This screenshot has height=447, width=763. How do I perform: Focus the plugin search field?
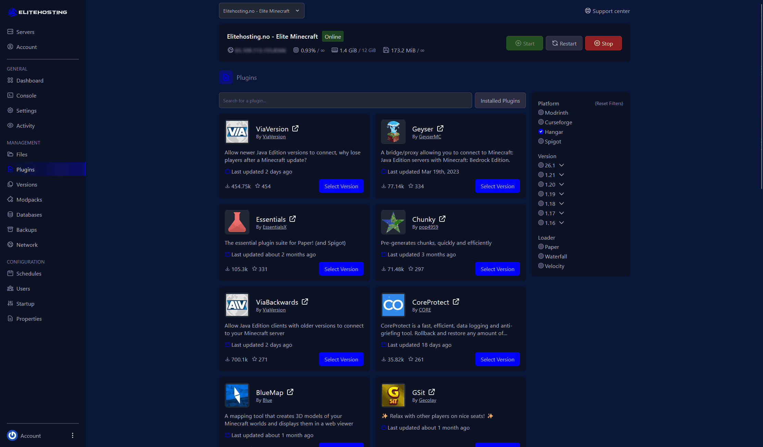(x=345, y=100)
